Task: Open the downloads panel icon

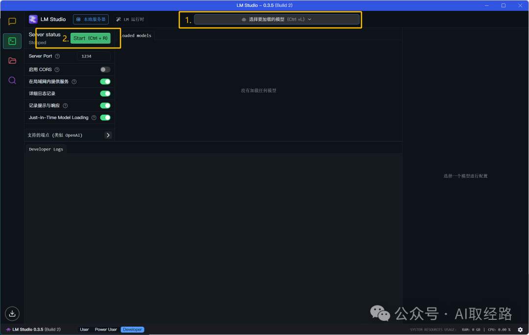Action: (x=12, y=314)
